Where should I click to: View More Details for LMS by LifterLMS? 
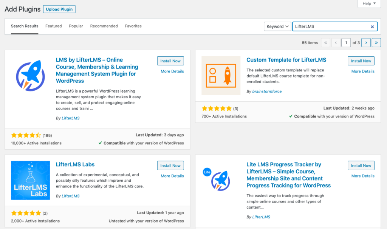(x=172, y=71)
